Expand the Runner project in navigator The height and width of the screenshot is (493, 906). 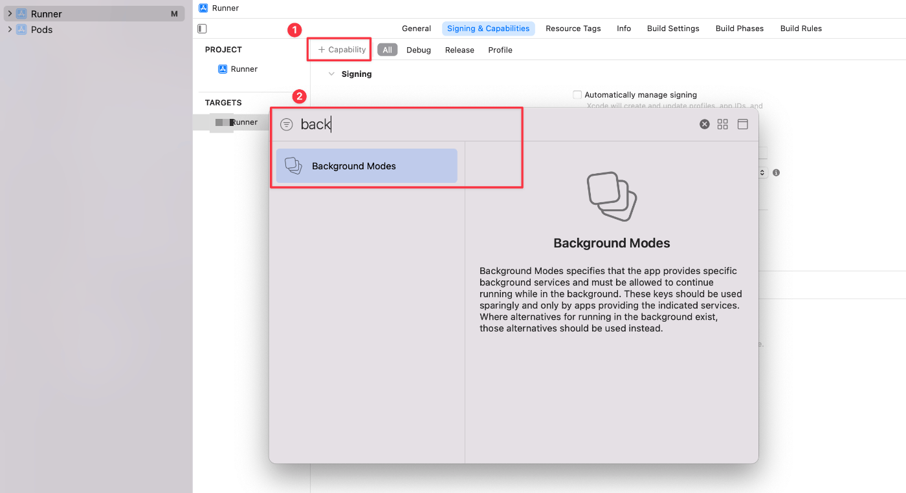(x=9, y=14)
